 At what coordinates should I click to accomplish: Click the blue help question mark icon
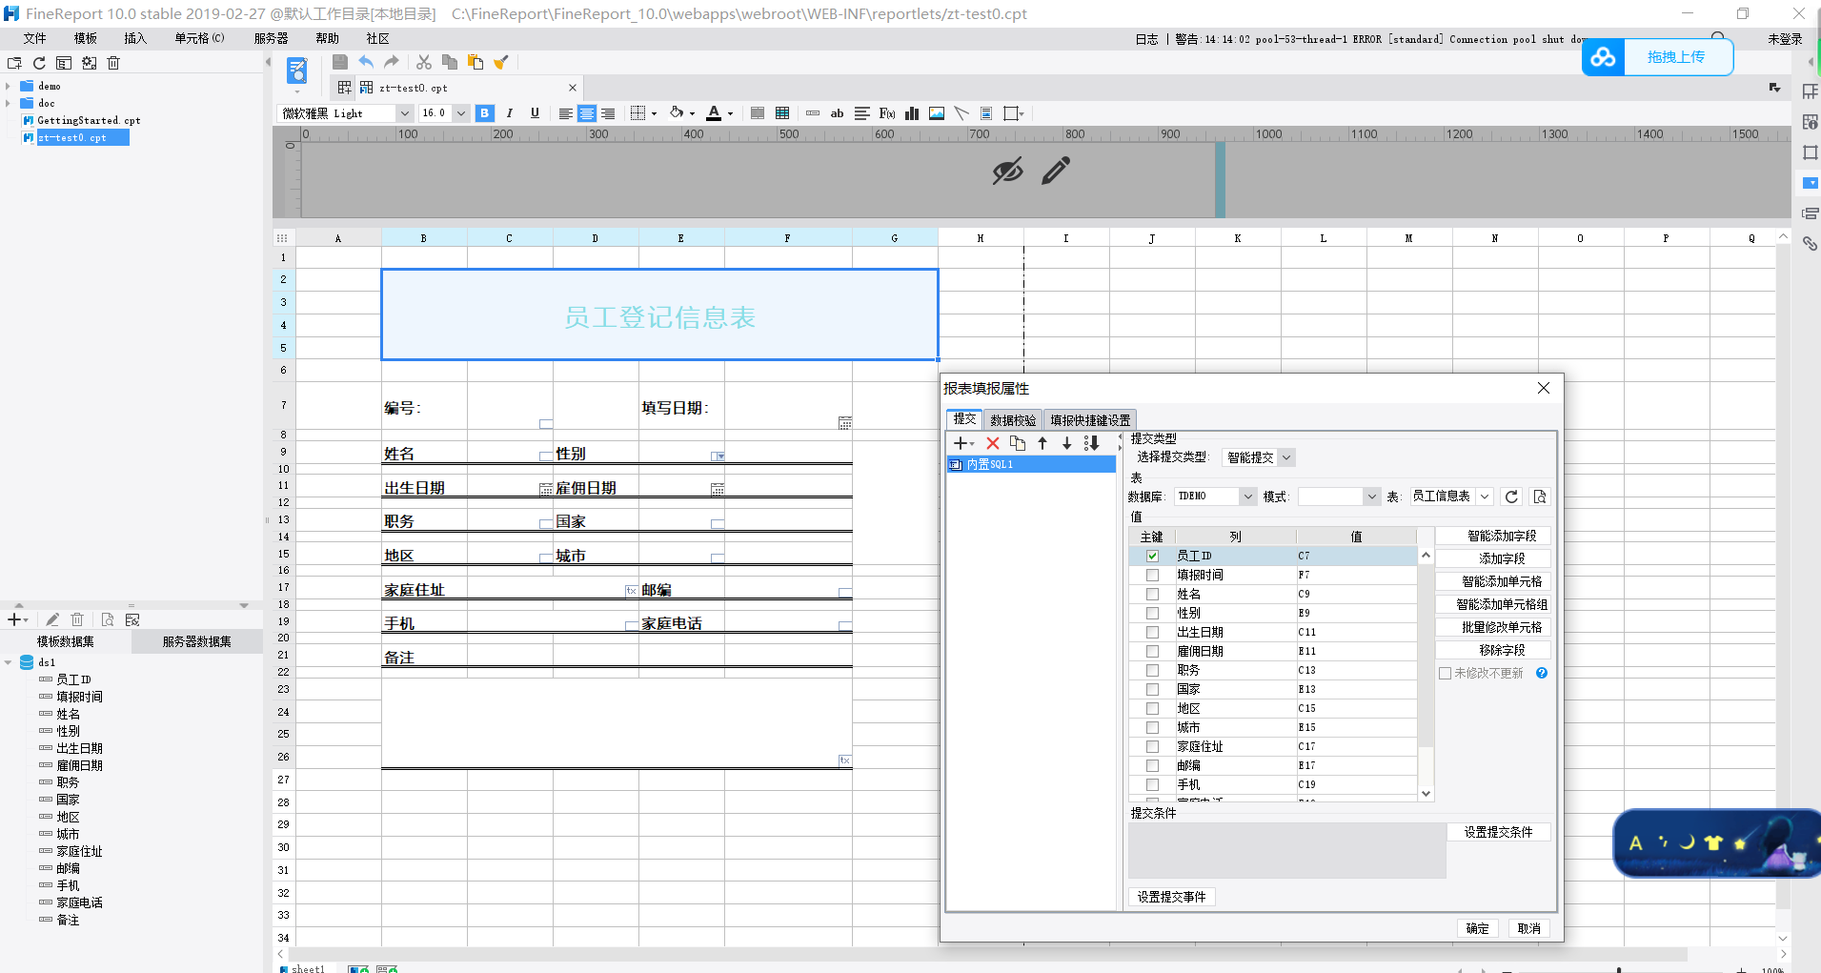click(1542, 673)
